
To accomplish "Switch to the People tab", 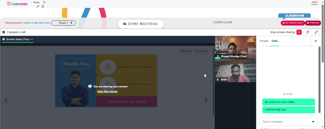I will (x=264, y=41).
